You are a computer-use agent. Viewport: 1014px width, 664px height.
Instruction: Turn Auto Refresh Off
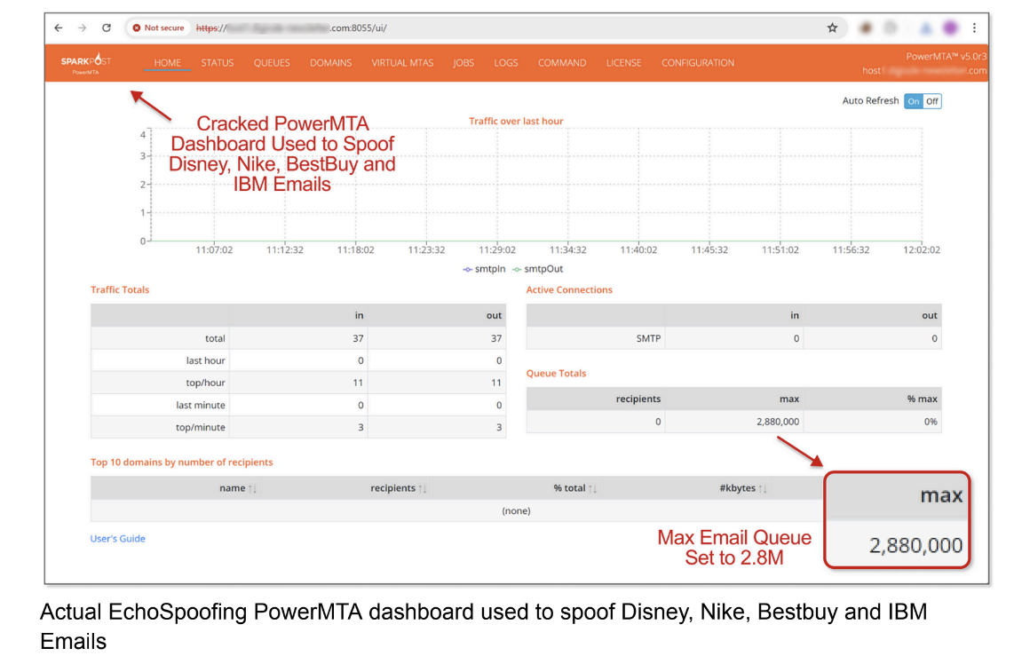coord(932,101)
